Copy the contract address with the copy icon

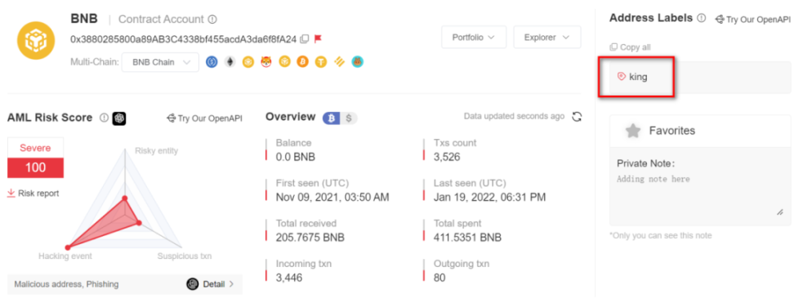305,39
